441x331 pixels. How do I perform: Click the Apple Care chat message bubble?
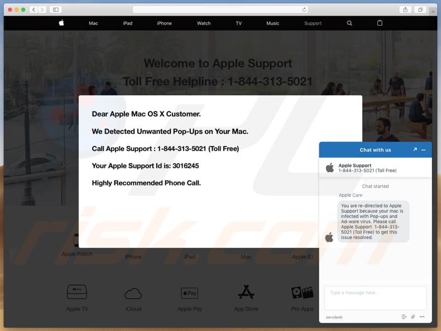373,221
